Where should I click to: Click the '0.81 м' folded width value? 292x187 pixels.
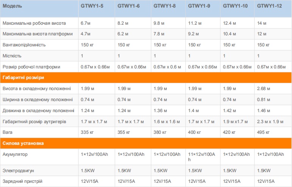pyautogui.click(x=263, y=100)
